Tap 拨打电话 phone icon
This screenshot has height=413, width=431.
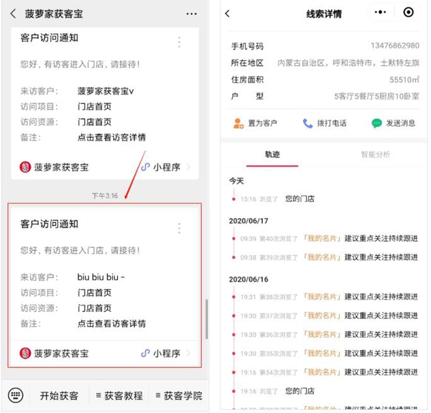click(307, 123)
